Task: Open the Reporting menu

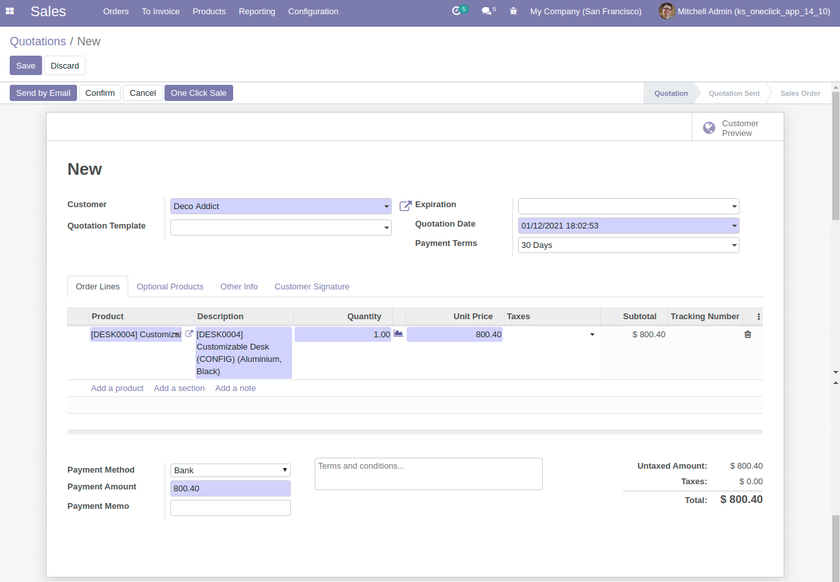Action: [x=256, y=12]
